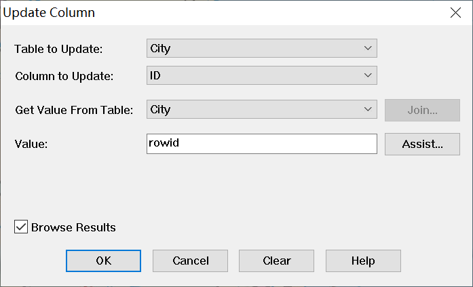The width and height of the screenshot is (473, 287).
Task: Cancel the Update Column dialog
Action: pos(191,261)
